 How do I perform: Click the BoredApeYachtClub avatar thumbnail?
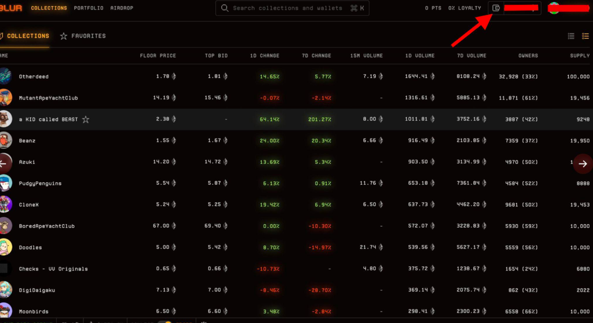coord(5,226)
